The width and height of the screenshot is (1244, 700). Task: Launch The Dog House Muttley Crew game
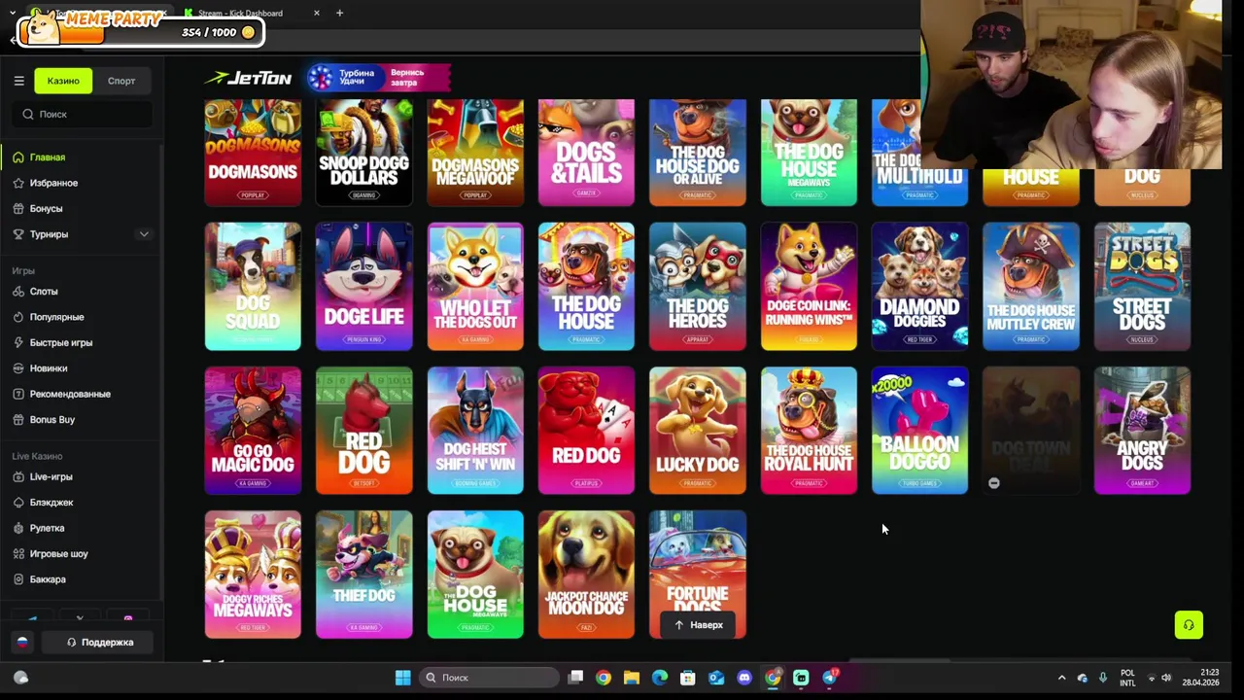point(1031,286)
